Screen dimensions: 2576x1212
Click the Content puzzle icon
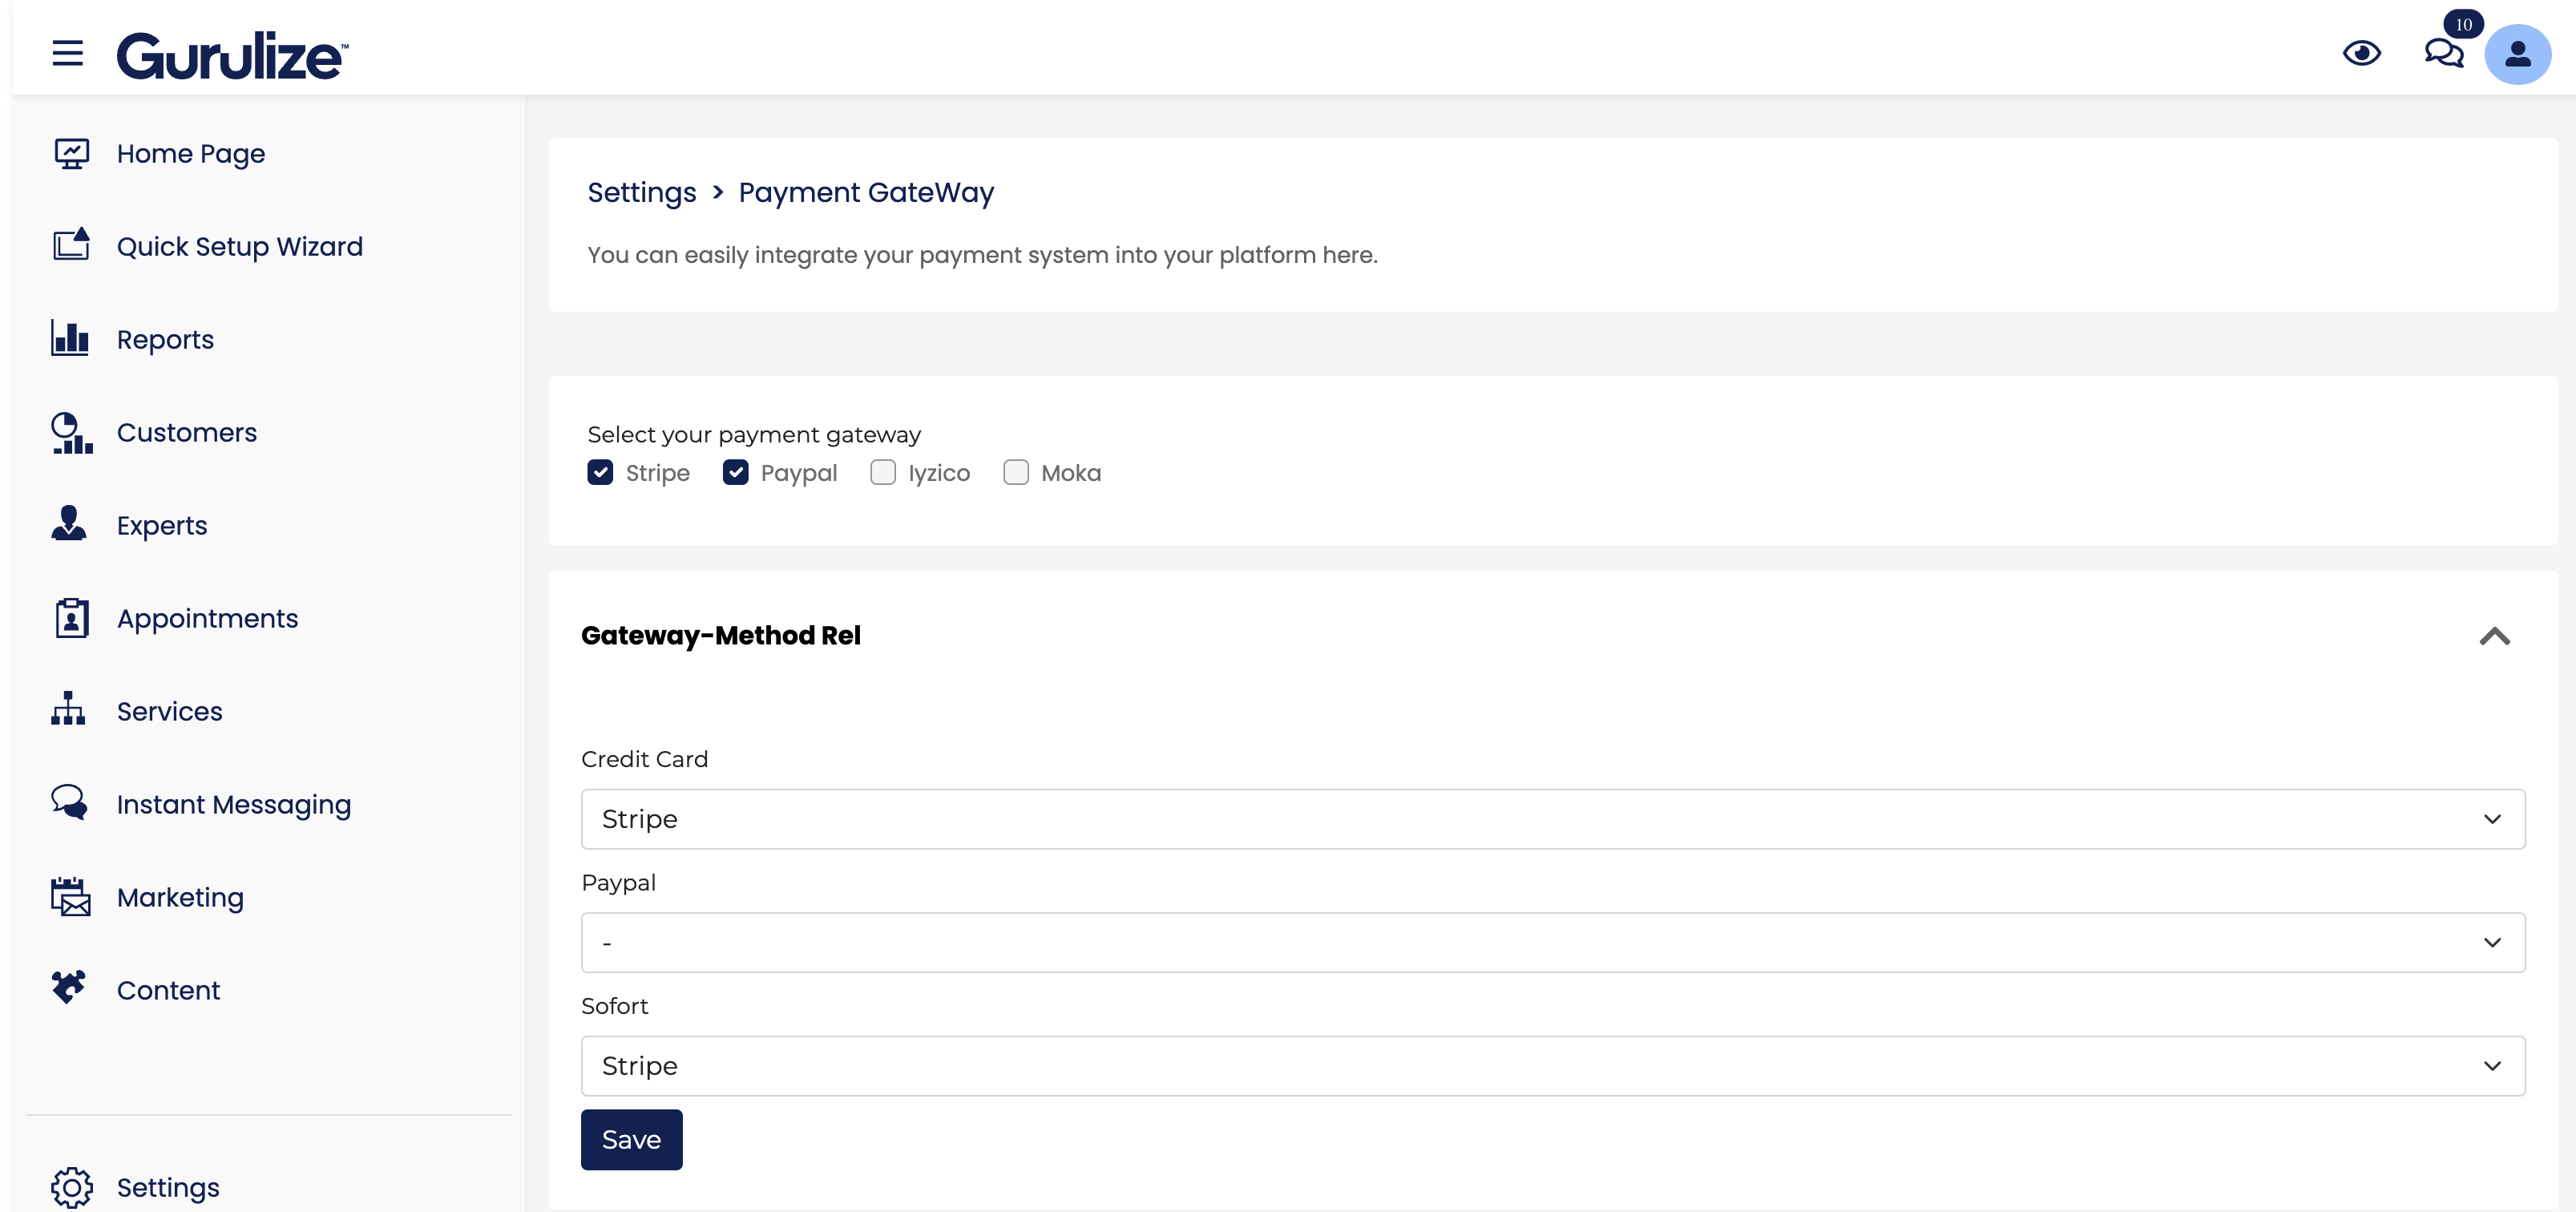coord(69,988)
